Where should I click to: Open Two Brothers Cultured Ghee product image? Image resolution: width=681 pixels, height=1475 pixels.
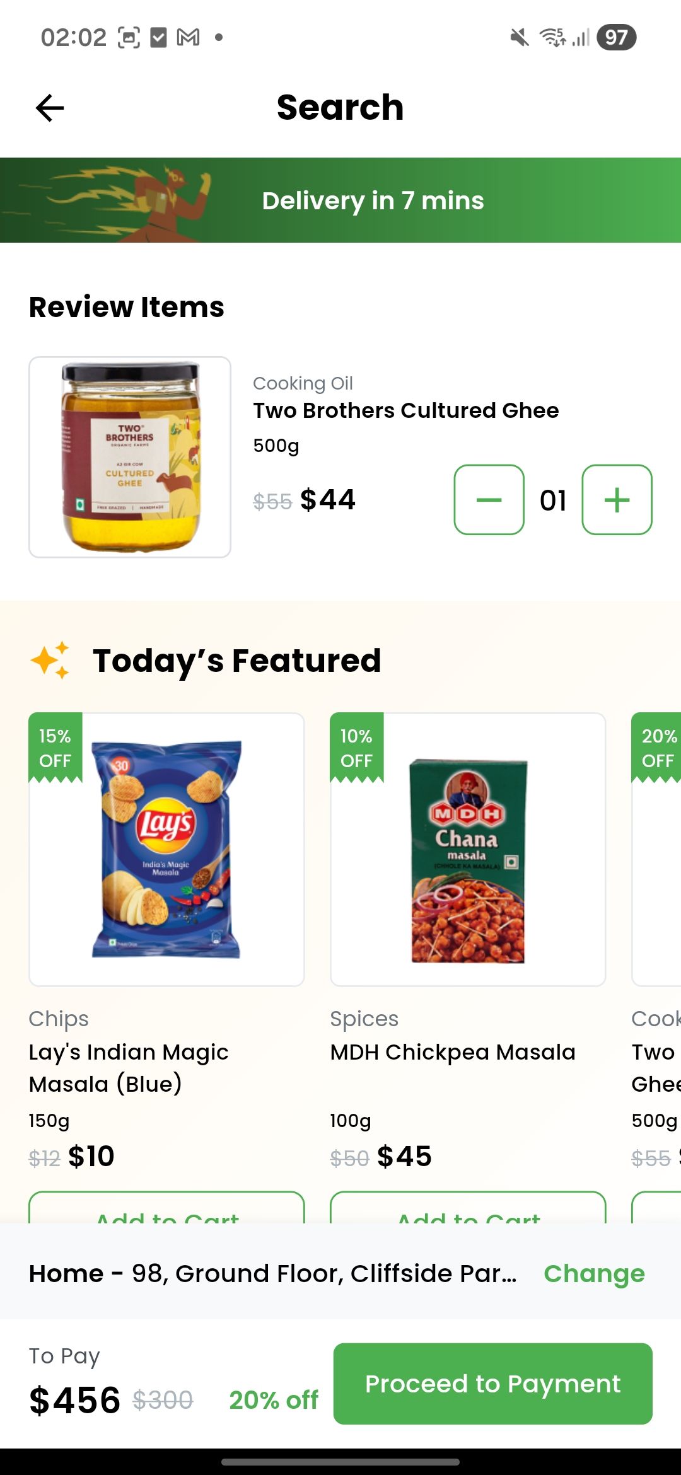pos(130,457)
